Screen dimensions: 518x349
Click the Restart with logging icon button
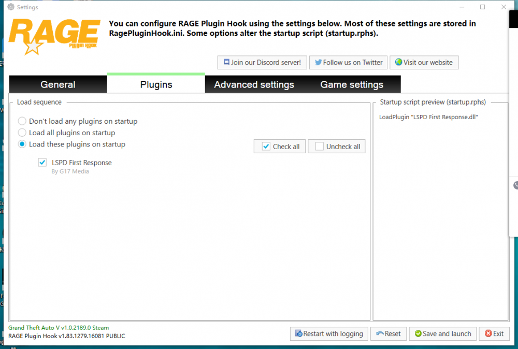pyautogui.click(x=298, y=334)
